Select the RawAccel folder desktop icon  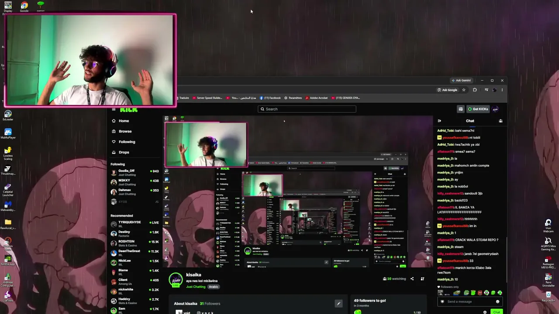click(x=8, y=224)
